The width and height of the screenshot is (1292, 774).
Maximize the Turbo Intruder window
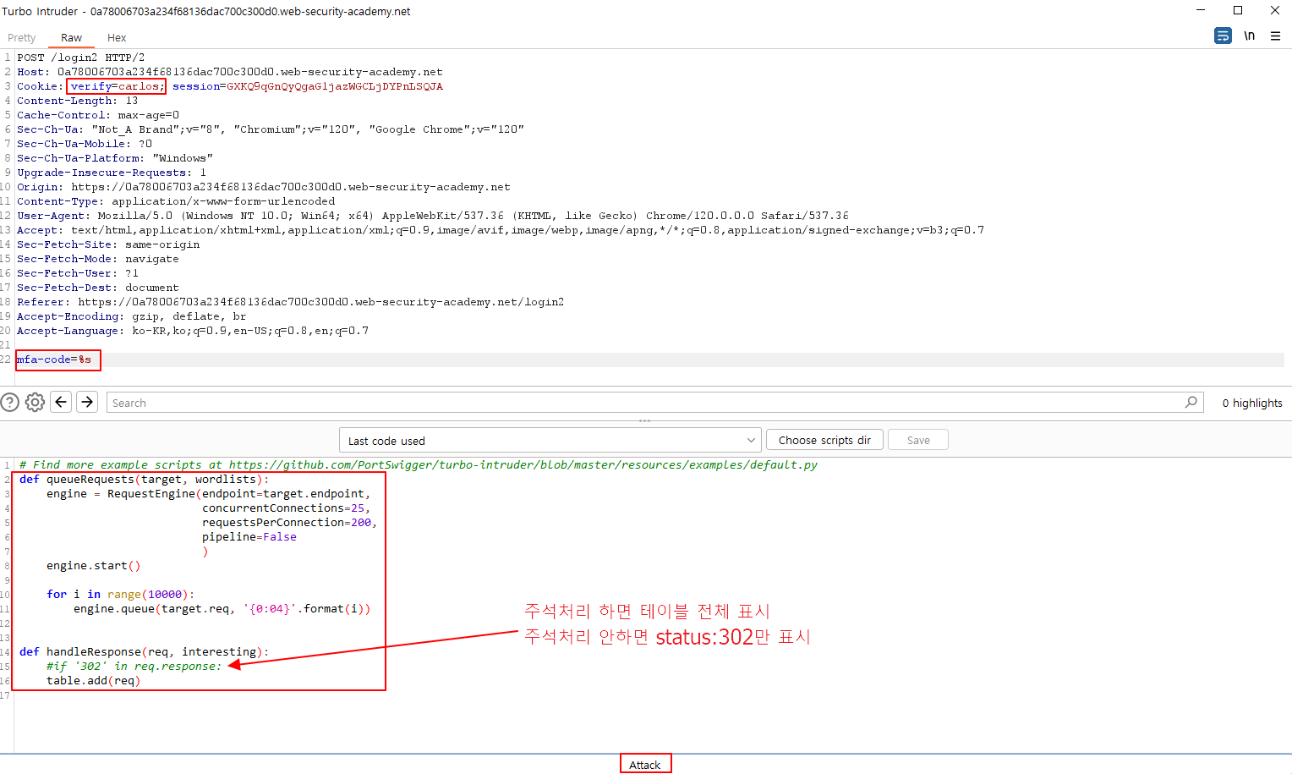coord(1238,10)
